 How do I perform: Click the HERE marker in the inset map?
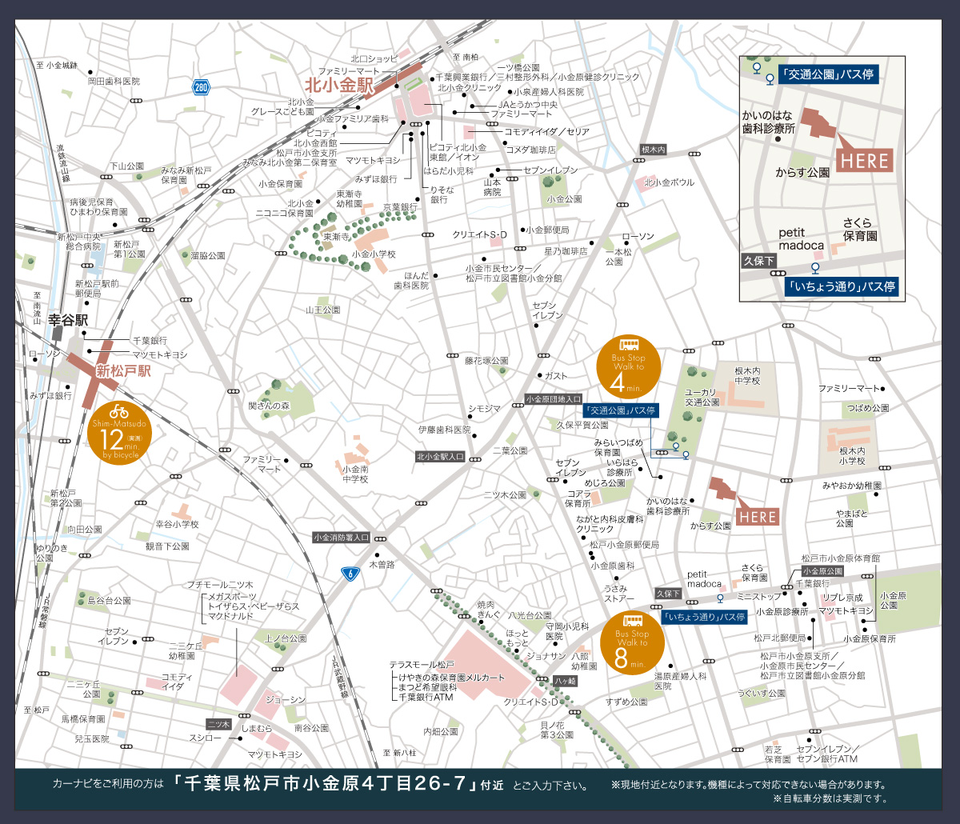pyautogui.click(x=864, y=160)
